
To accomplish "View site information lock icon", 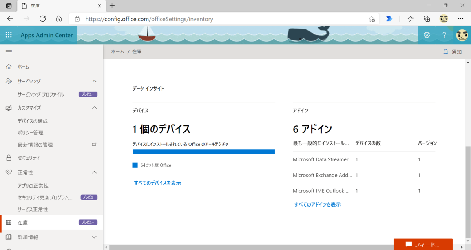I will tap(77, 18).
